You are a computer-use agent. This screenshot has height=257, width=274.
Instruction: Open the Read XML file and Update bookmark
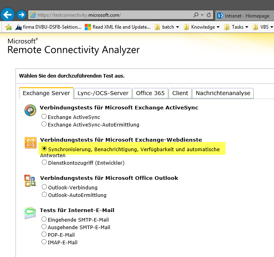tap(117, 27)
